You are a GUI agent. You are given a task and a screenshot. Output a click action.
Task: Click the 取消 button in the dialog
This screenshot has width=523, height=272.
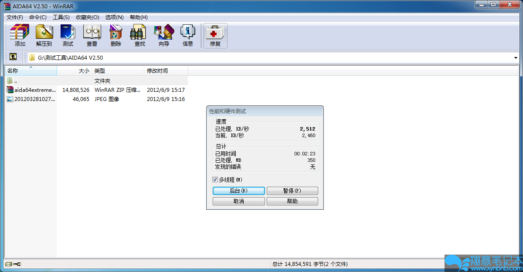[x=238, y=201]
